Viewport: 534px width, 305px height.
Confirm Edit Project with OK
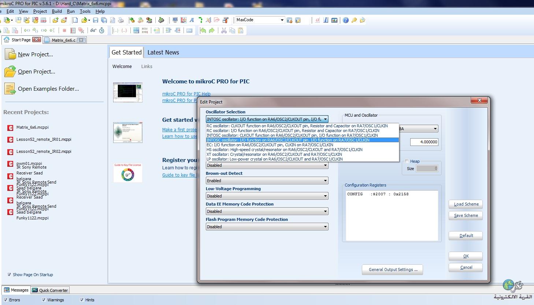tap(466, 256)
